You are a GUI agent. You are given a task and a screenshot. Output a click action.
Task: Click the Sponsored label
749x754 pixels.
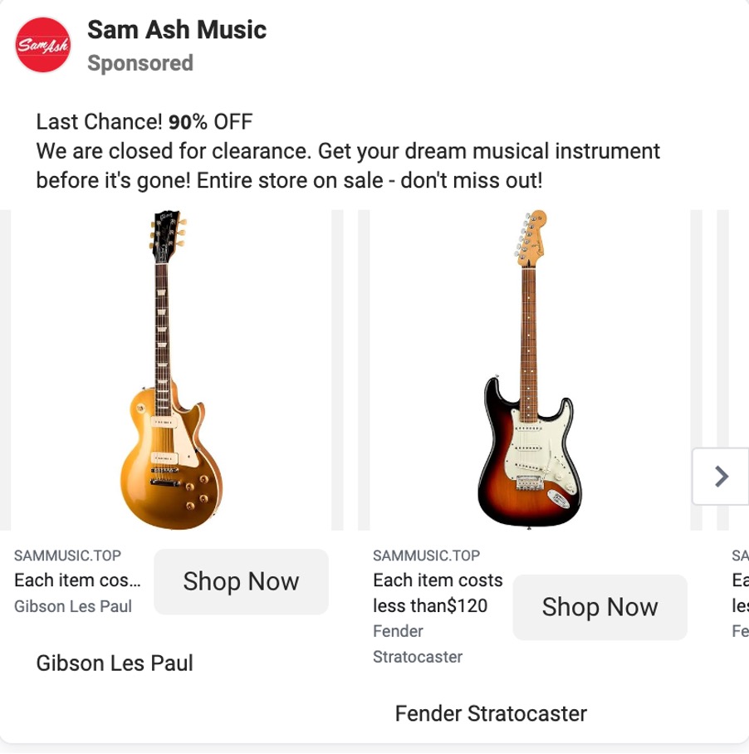140,63
